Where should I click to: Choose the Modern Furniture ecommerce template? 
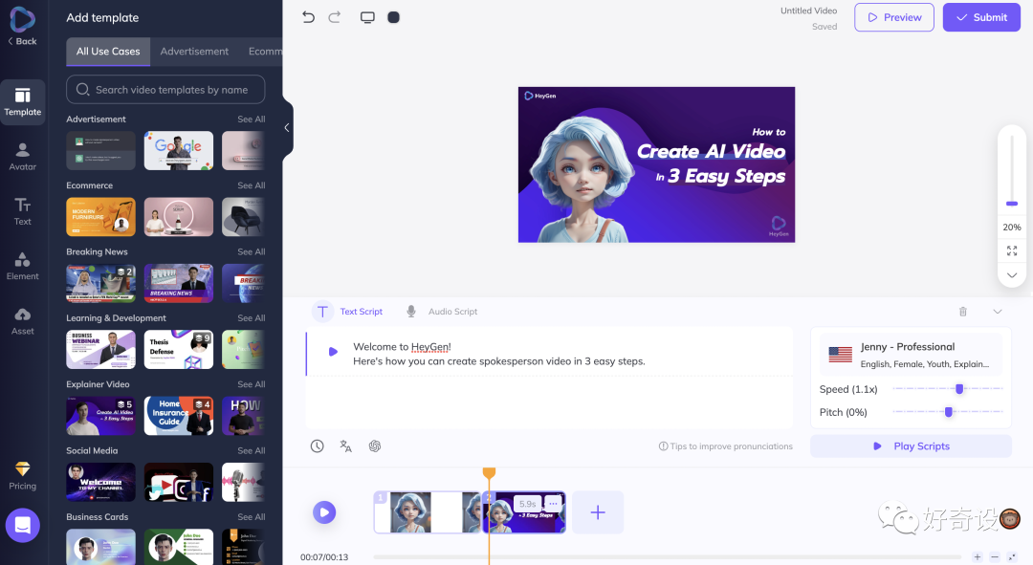100,217
